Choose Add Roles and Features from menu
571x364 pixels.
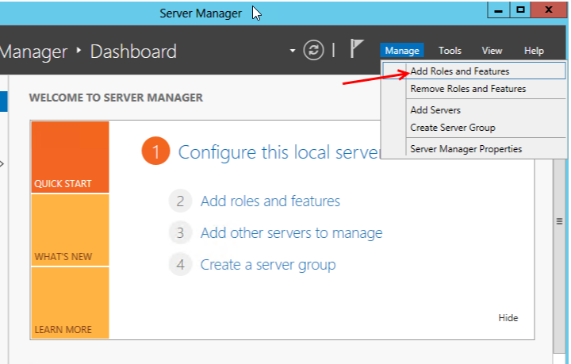[x=474, y=71]
